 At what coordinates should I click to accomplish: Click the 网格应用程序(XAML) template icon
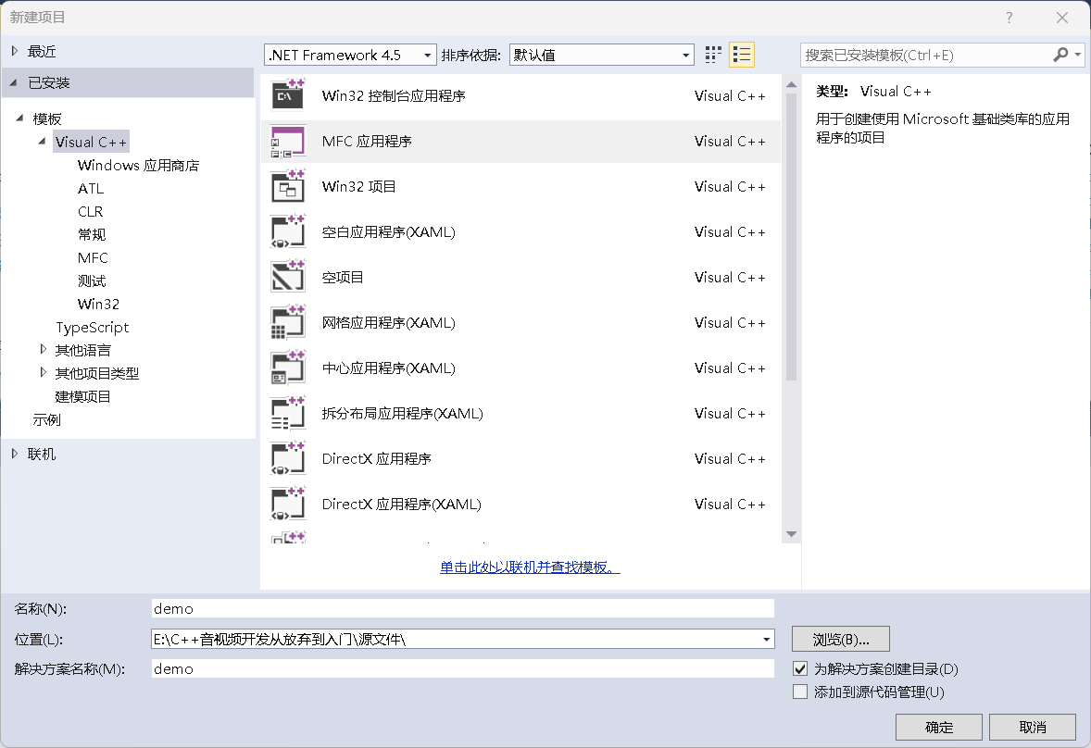(x=288, y=322)
